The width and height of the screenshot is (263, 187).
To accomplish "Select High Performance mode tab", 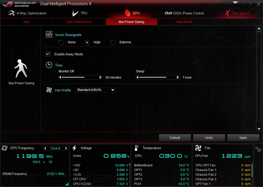I will pyautogui.click(x=79, y=22).
